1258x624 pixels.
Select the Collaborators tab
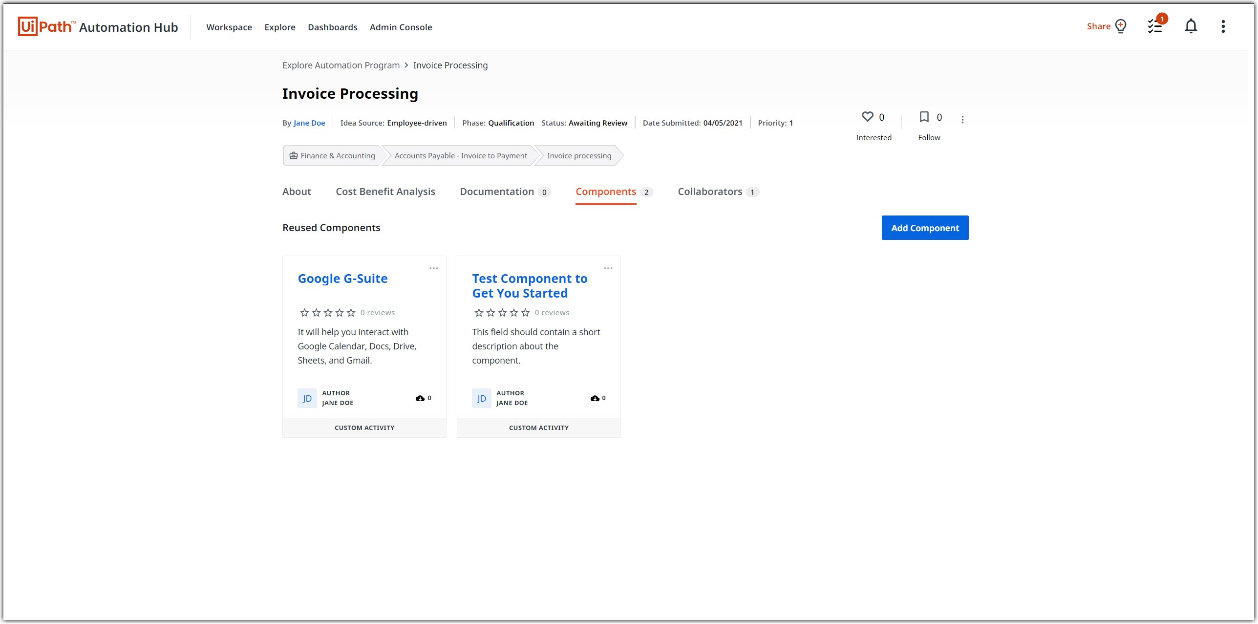pos(710,191)
